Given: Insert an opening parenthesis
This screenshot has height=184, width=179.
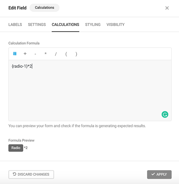Looking at the screenshot, I should click(66, 54).
